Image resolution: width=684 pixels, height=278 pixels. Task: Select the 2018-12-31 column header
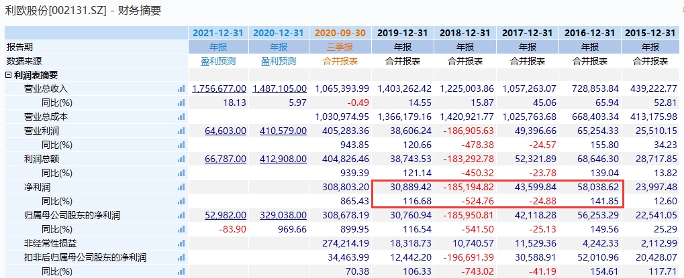coord(465,33)
